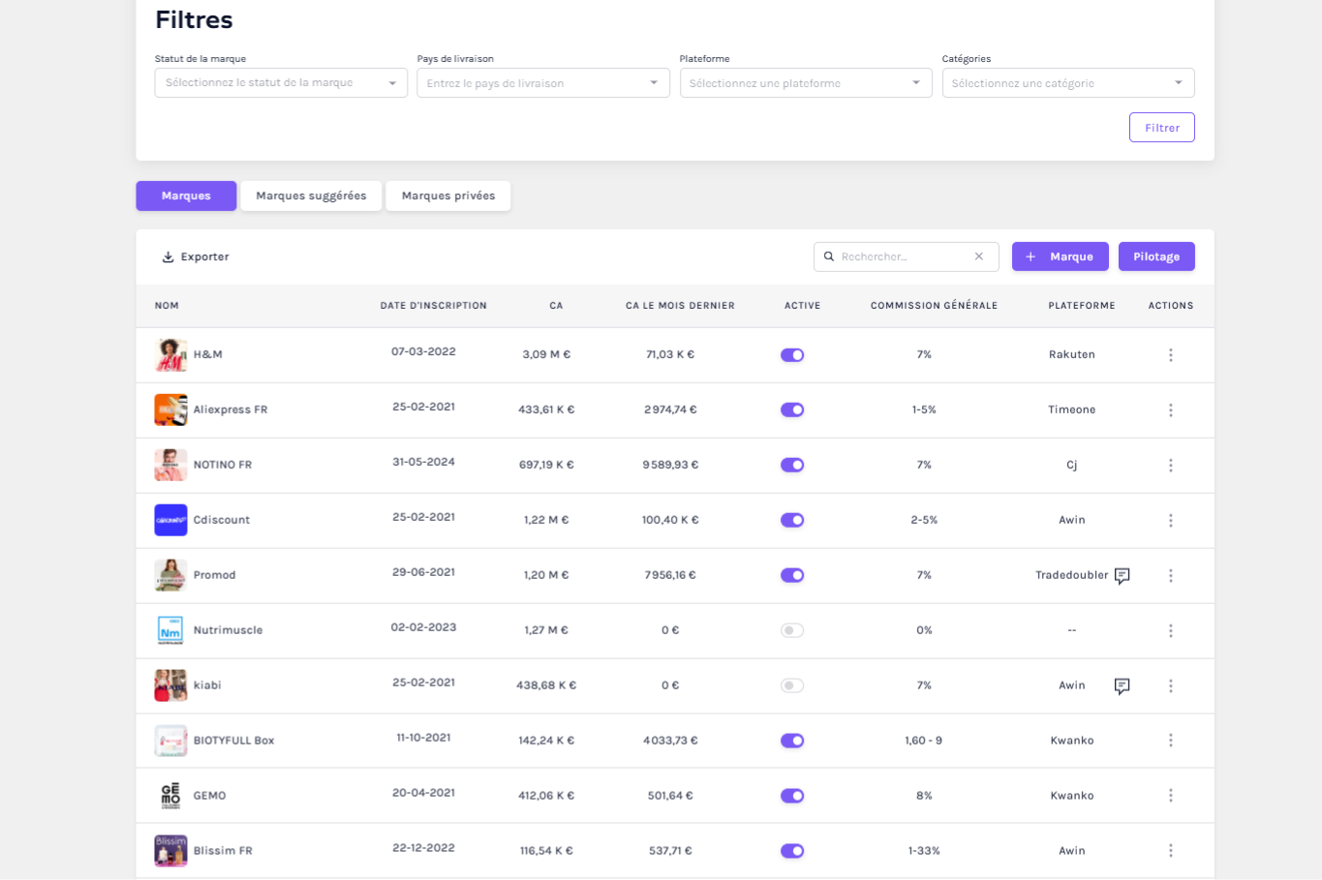1322x880 pixels.
Task: Open the Statut de la marque dropdown
Action: tap(281, 83)
